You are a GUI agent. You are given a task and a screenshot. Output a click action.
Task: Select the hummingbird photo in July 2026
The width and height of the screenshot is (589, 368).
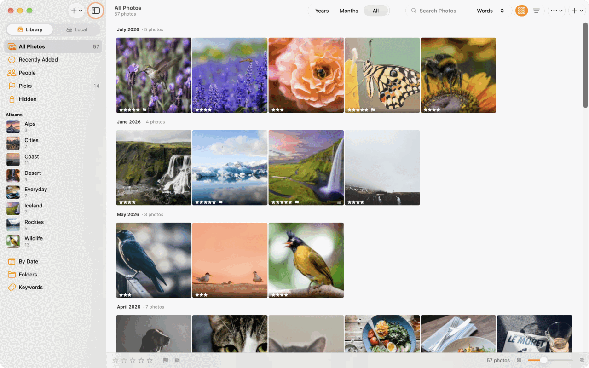click(x=154, y=75)
